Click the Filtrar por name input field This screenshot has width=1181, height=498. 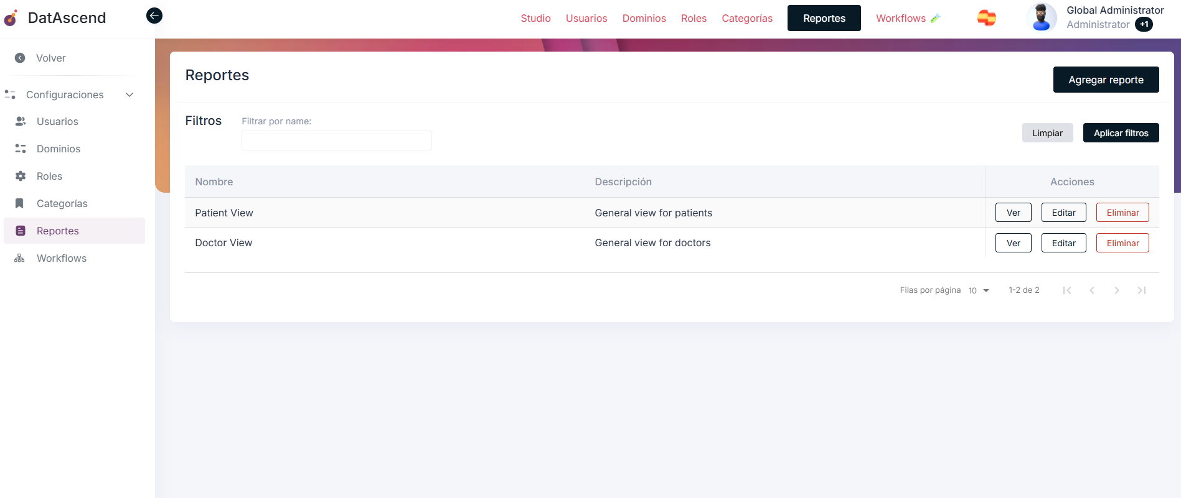click(337, 141)
